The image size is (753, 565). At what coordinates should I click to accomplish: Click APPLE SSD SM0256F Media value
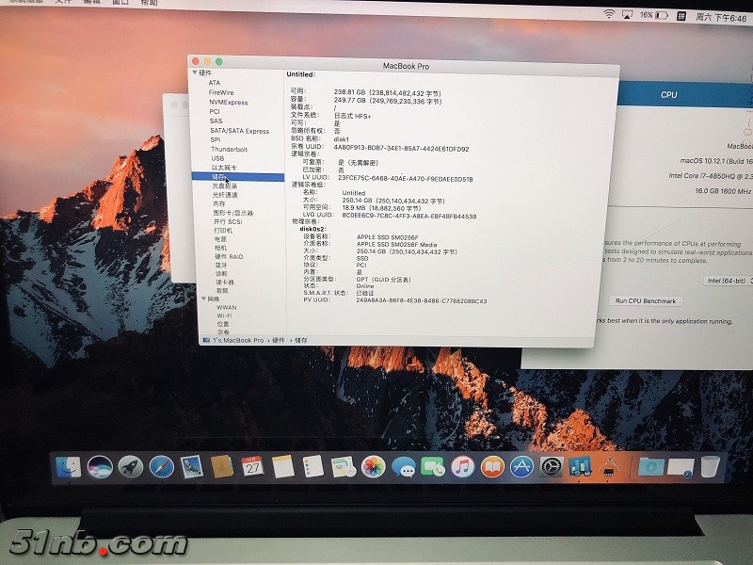pos(396,244)
